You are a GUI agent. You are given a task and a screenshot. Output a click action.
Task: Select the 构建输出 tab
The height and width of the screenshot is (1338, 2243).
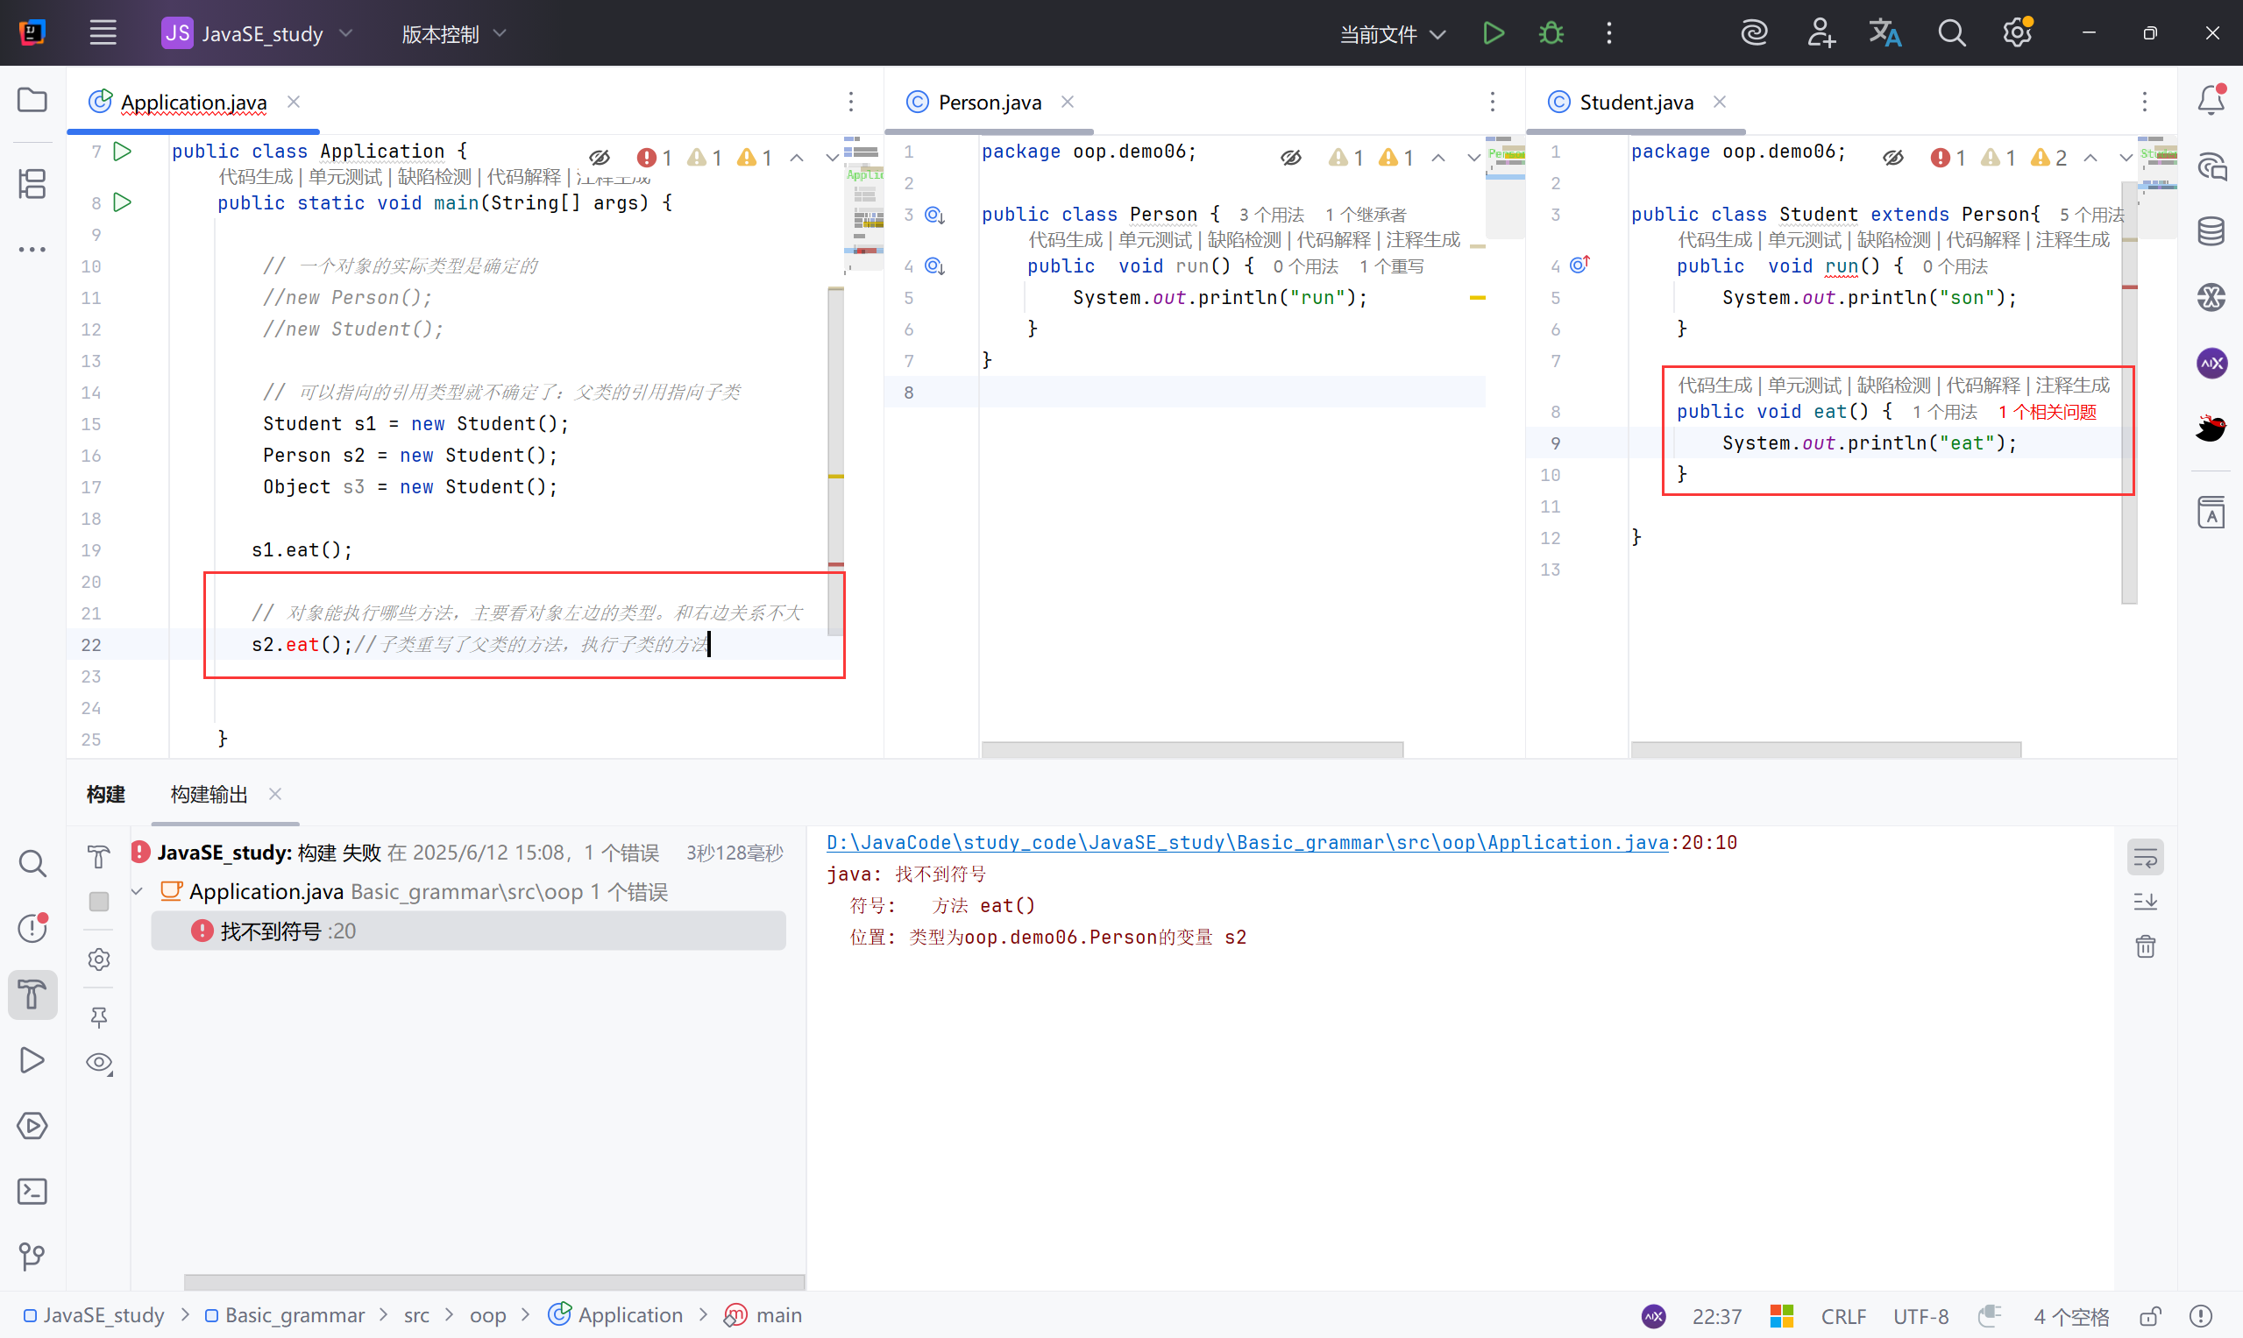209,795
